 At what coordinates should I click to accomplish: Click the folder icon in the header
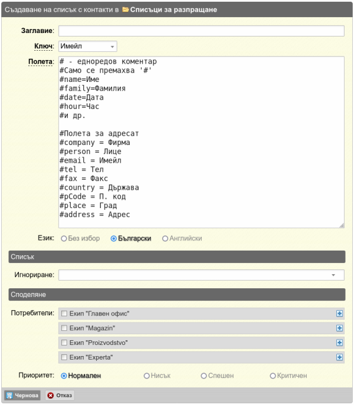[126, 9]
